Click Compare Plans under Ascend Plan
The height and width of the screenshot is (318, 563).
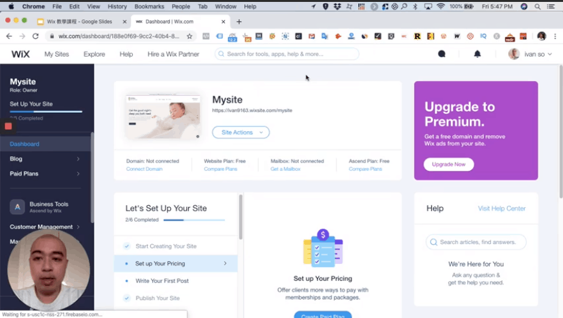click(x=365, y=169)
